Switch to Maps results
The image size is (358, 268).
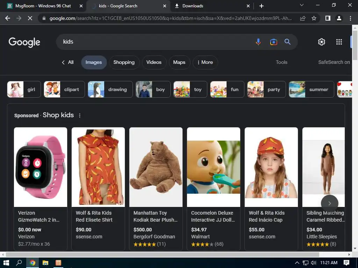[x=179, y=62]
